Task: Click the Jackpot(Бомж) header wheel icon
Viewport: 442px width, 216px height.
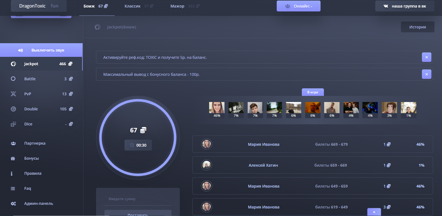Action: (x=97, y=27)
